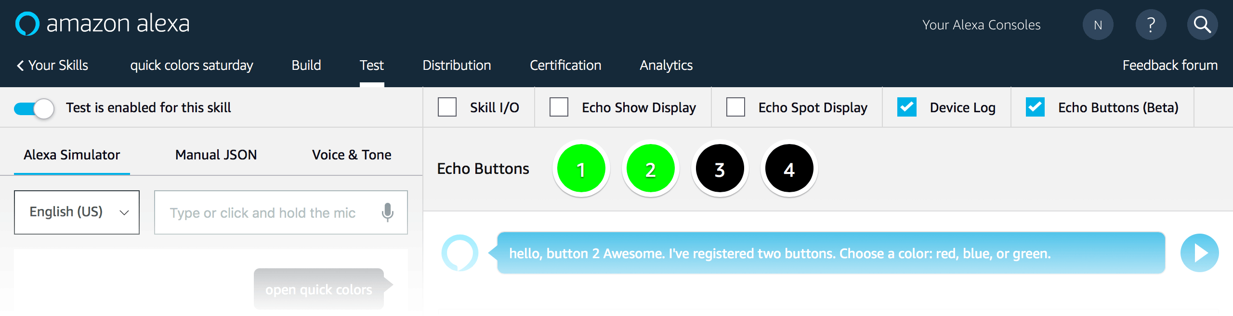Enable the Echo Show Display checkbox

pyautogui.click(x=559, y=107)
